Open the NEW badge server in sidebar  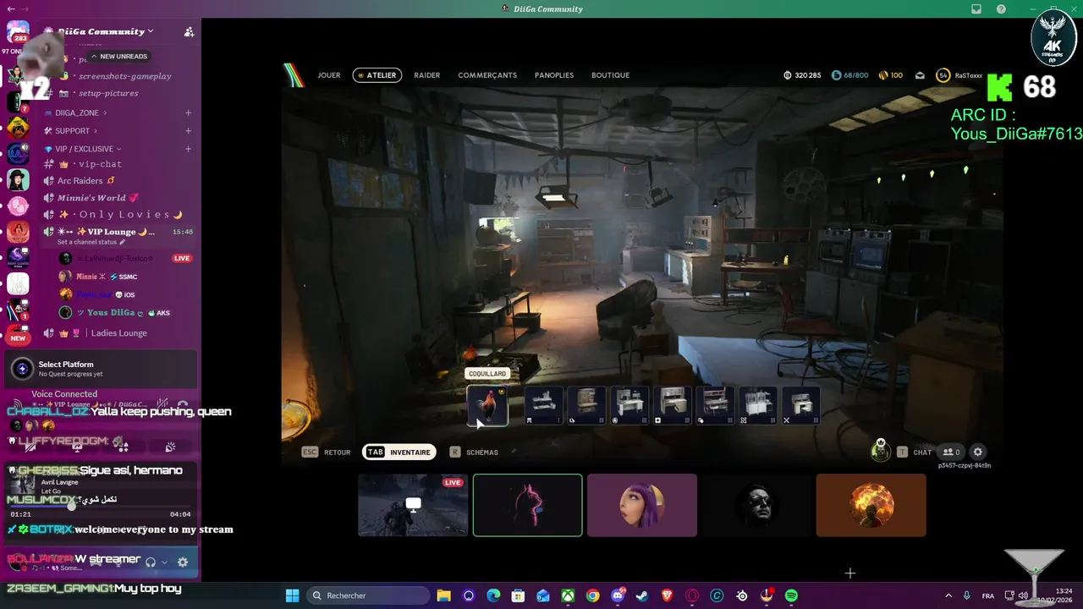18,335
